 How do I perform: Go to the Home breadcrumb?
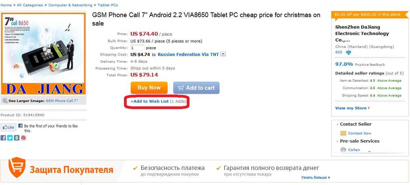coord(6,5)
